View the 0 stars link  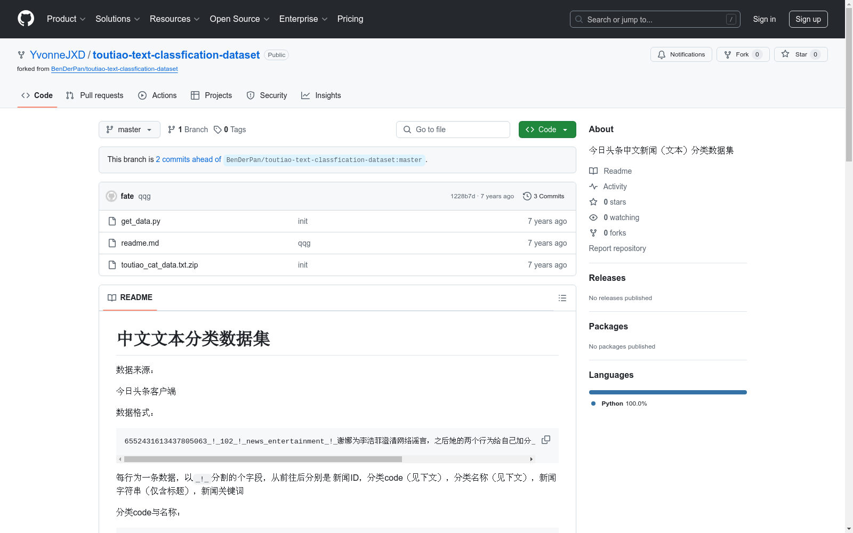[x=608, y=202]
